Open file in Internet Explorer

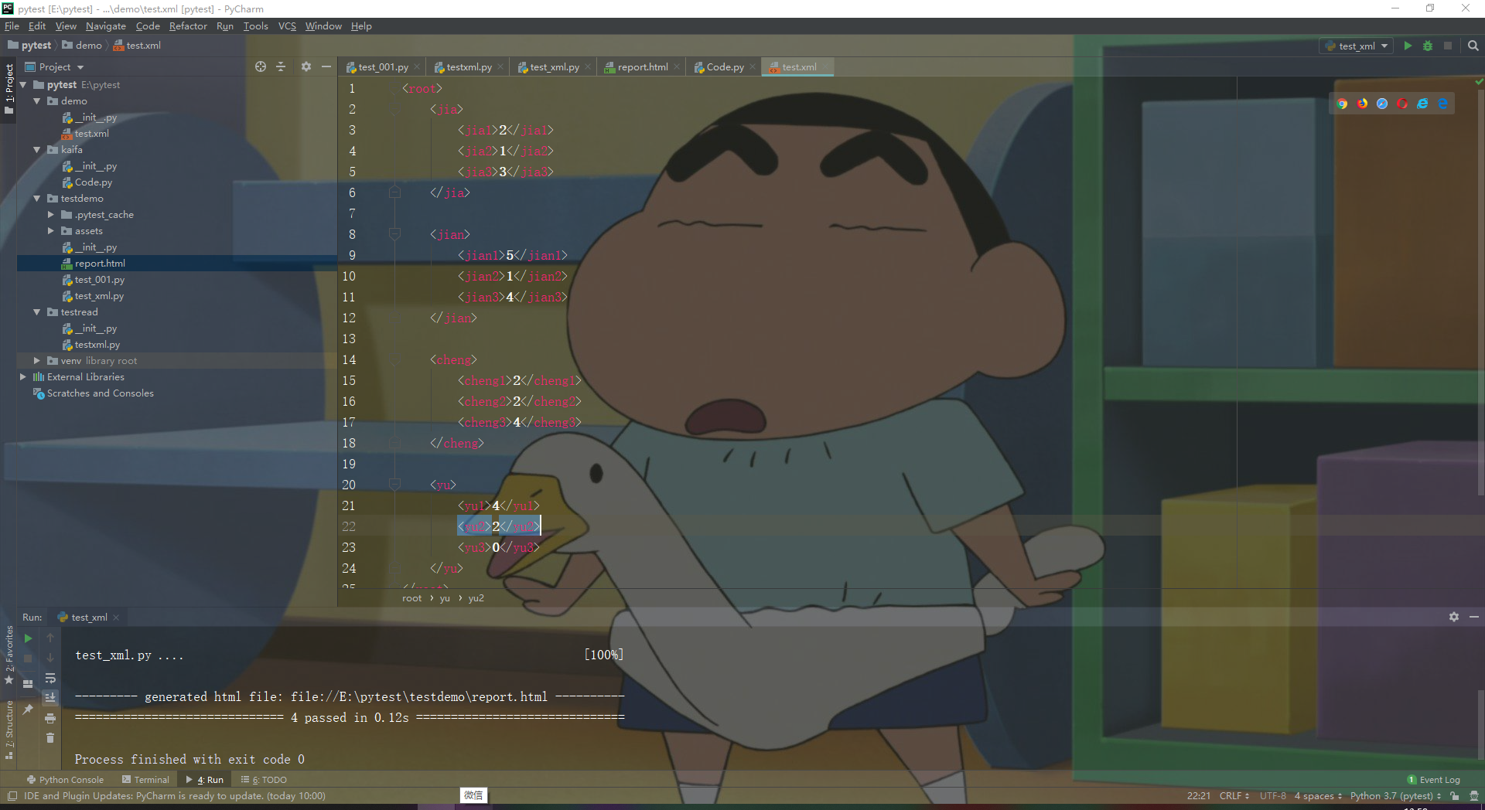point(1422,104)
